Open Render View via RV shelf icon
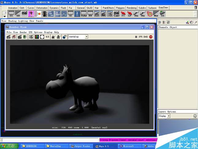This screenshot has height=149, width=198. point(90,14)
